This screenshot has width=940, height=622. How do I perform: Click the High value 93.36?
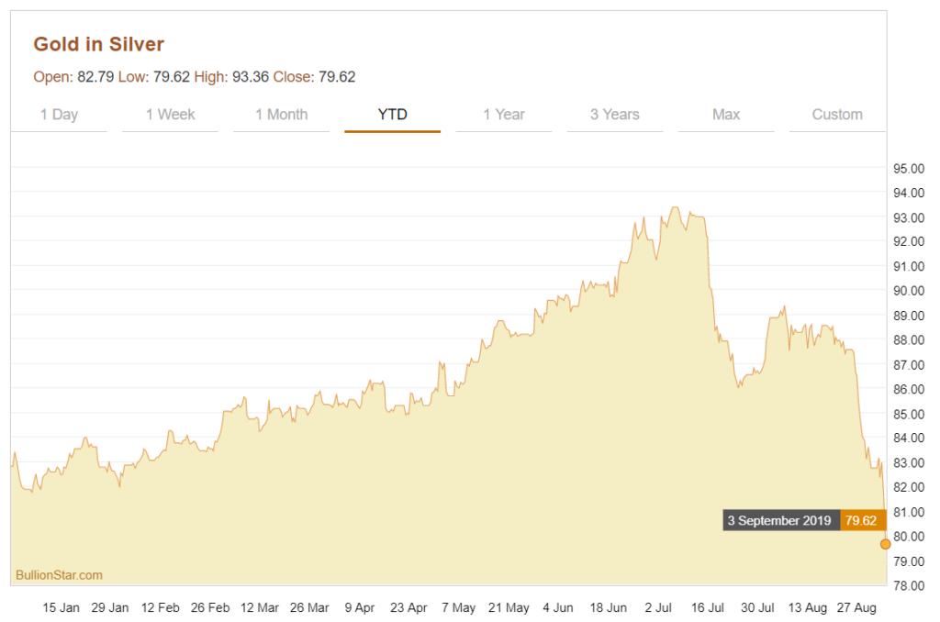pos(251,77)
